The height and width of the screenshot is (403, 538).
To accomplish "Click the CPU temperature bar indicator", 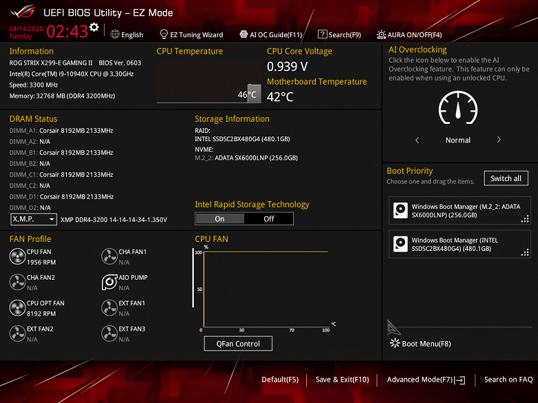I will coord(255,93).
